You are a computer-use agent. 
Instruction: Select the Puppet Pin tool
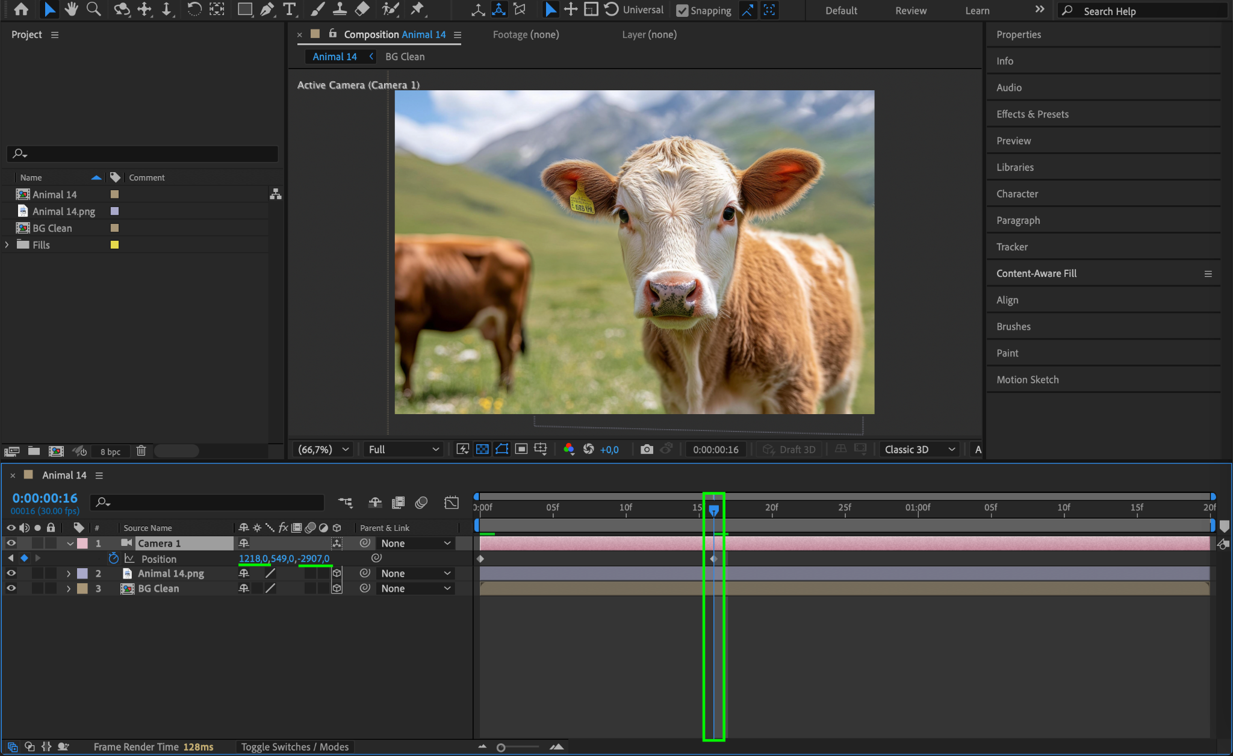pyautogui.click(x=417, y=9)
